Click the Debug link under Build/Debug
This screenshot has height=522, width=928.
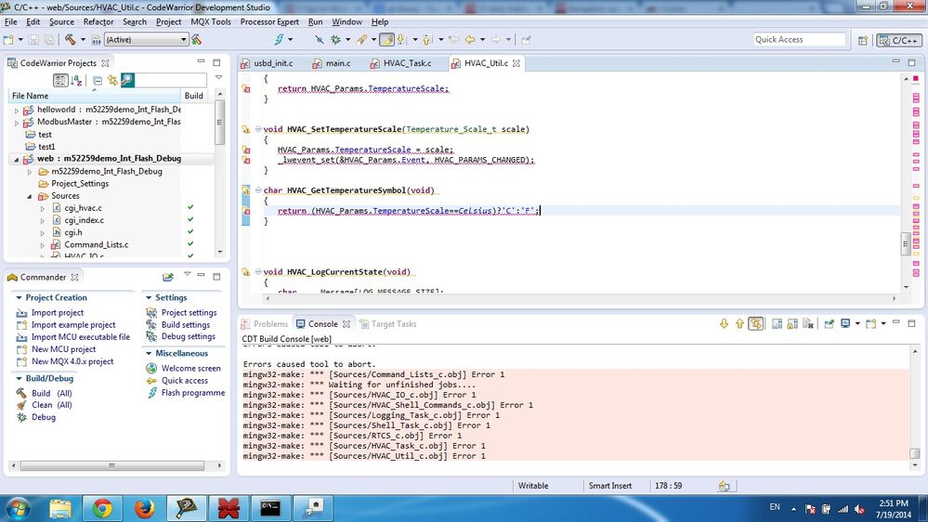pyautogui.click(x=44, y=417)
